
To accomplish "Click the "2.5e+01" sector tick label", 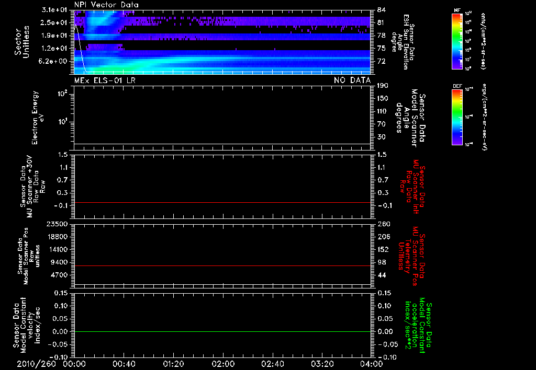I will click(x=54, y=22).
